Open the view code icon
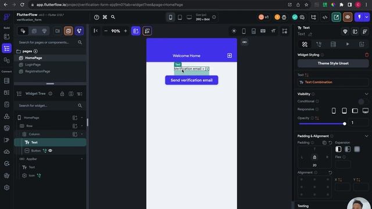Screen dimensions: 372x209 coord(325,17)
